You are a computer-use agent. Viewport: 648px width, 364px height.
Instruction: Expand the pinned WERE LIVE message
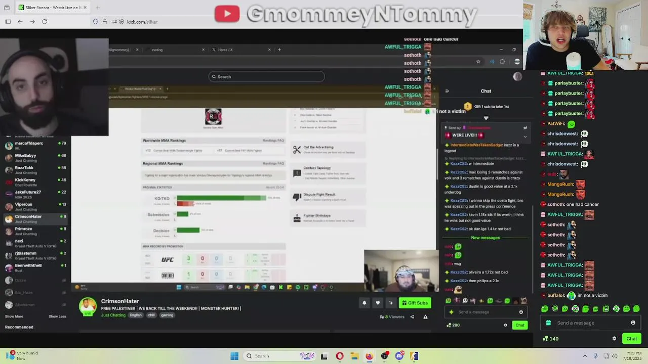pyautogui.click(x=525, y=136)
